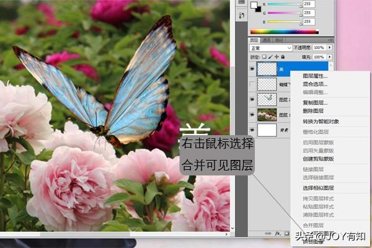Viewport: 372px width, 248px height.
Task: Click the greyed 粘贴图层样式 menu entry
Action: pyautogui.click(x=318, y=206)
